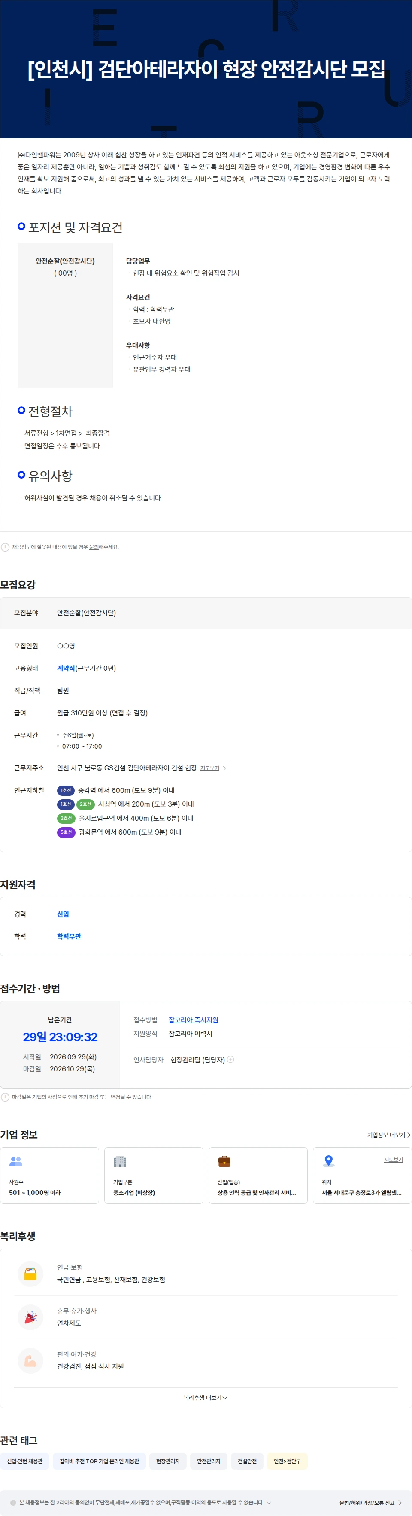The image size is (412, 1516).
Task: Select the 신입·인턴 채용관 tag
Action: tap(25, 1461)
